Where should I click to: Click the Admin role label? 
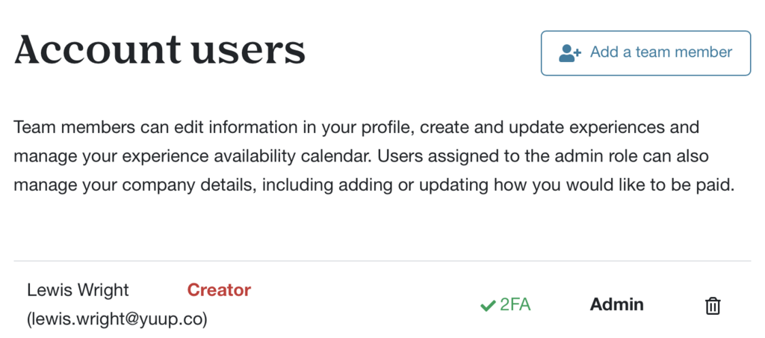[x=616, y=305]
